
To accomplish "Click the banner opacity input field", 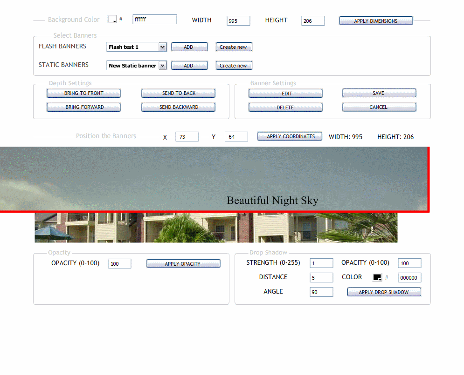I will pyautogui.click(x=119, y=264).
